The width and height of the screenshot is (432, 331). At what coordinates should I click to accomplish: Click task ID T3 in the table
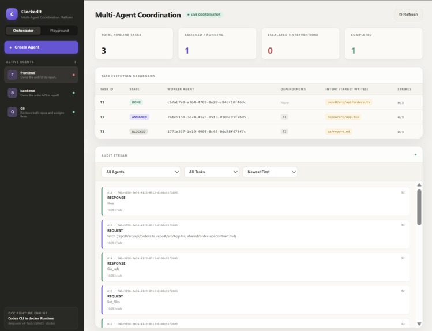[x=102, y=132]
